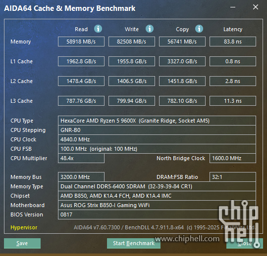This screenshot has width=267, height=256.
Task: Click the info icon beside Write
Action: coord(150,29)
